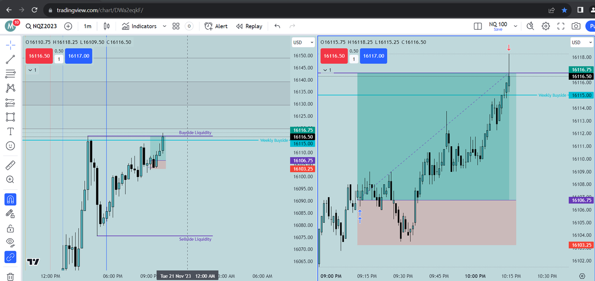Click the 'Buyside Liquidity' label in left chart

195,133
